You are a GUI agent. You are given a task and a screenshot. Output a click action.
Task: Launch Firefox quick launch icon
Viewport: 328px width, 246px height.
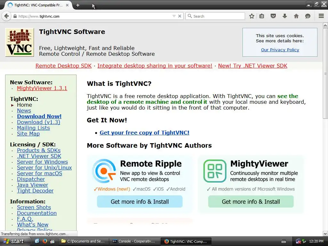(x=45, y=241)
